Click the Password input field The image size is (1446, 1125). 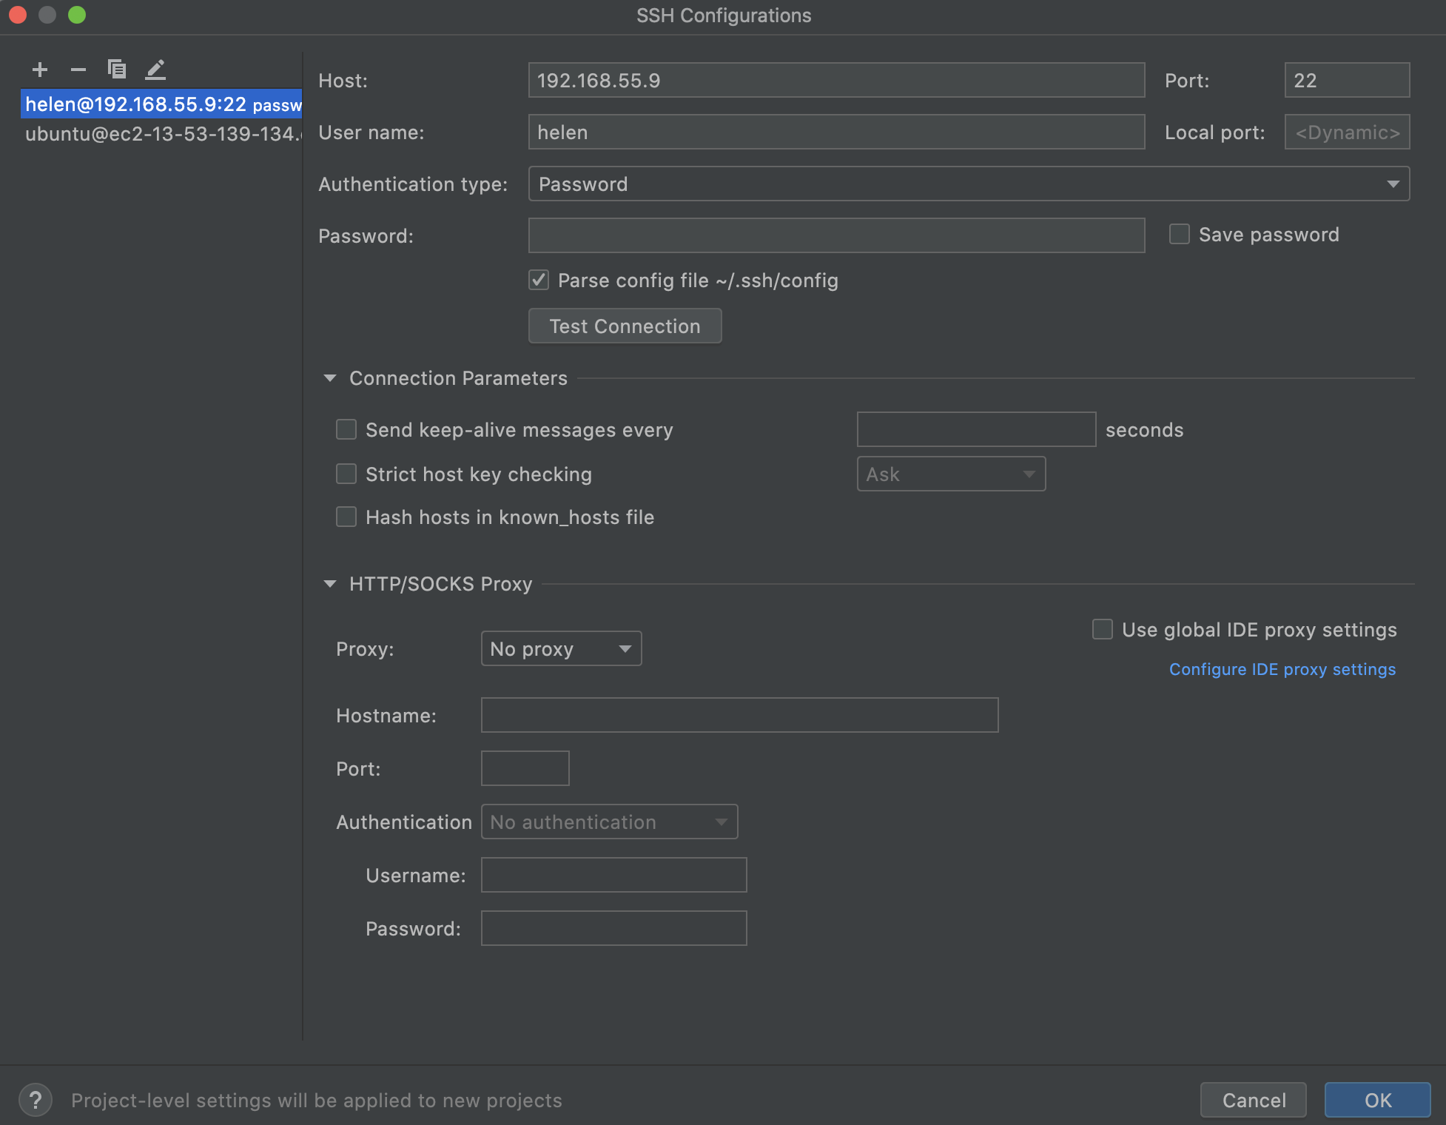point(839,235)
